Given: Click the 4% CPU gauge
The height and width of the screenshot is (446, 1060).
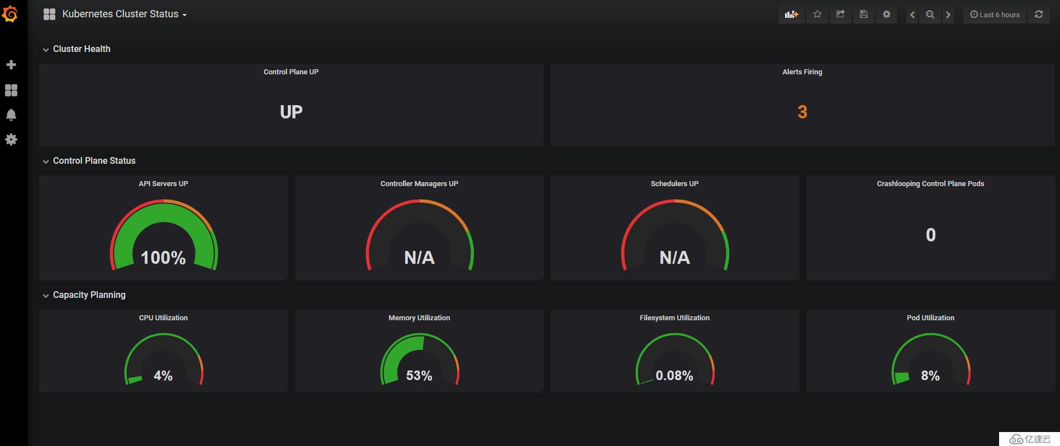Looking at the screenshot, I should click(x=164, y=359).
